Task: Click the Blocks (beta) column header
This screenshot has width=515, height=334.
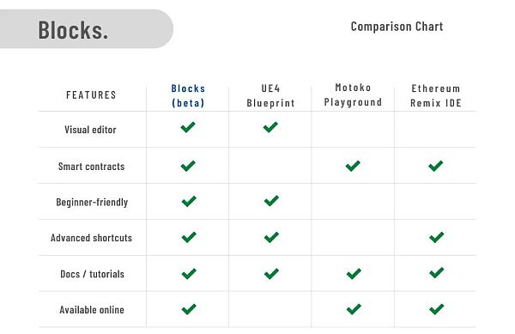Action: tap(188, 95)
